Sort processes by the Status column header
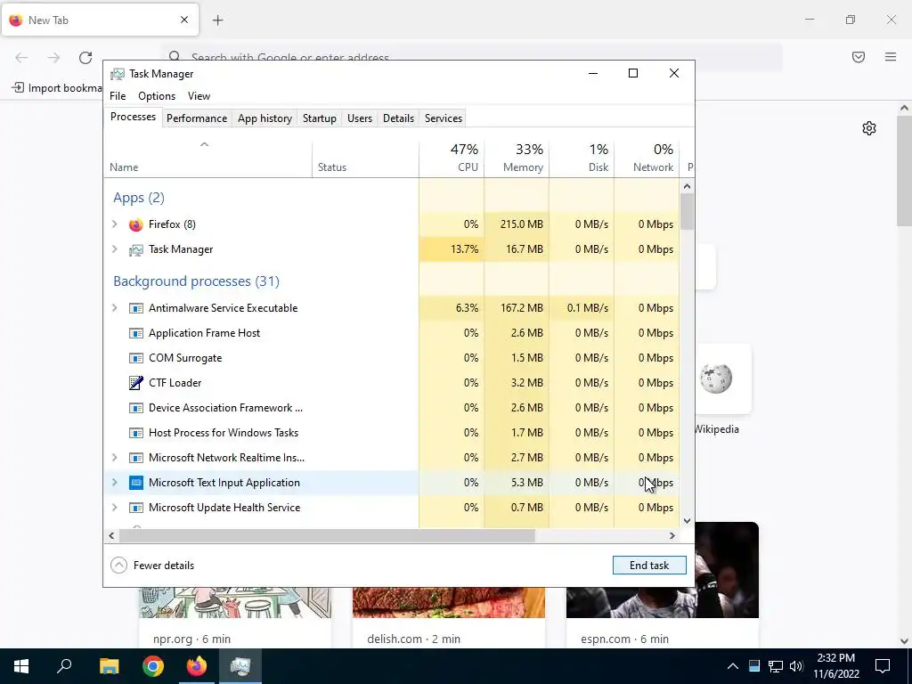 coord(365,159)
